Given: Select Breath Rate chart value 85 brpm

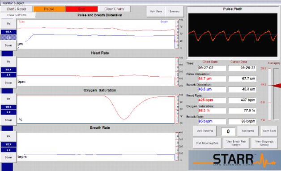Looking at the screenshot, I should pos(212,121).
